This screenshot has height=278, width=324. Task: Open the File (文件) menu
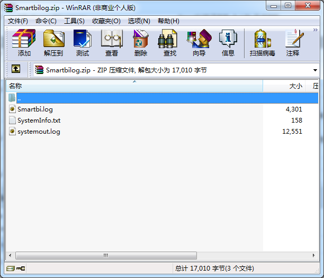click(x=18, y=21)
